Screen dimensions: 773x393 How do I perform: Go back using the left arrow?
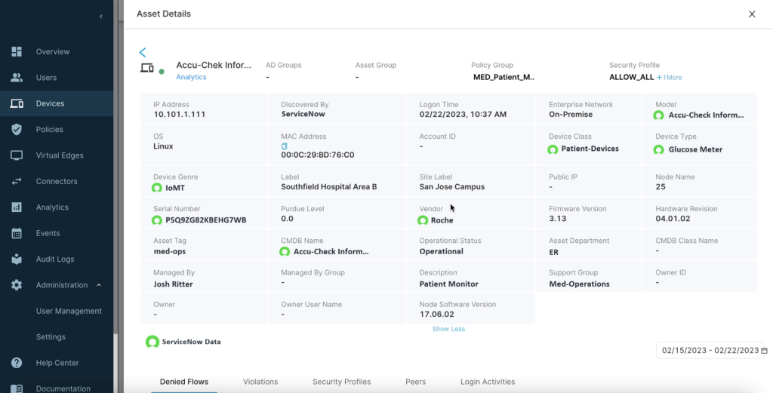pos(143,52)
